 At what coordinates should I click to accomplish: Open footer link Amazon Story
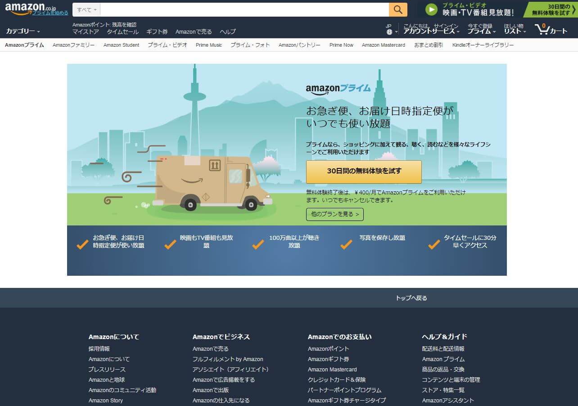pyautogui.click(x=106, y=400)
